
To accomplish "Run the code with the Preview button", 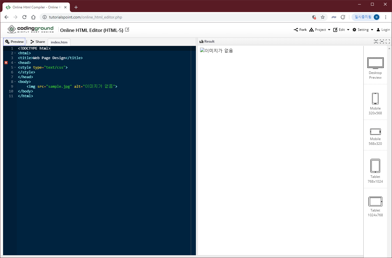I will 14,42.
